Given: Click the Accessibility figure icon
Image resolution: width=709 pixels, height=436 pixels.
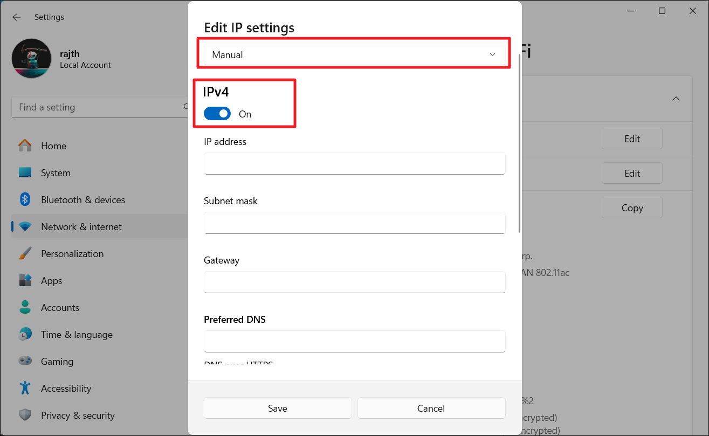Looking at the screenshot, I should click(x=25, y=388).
